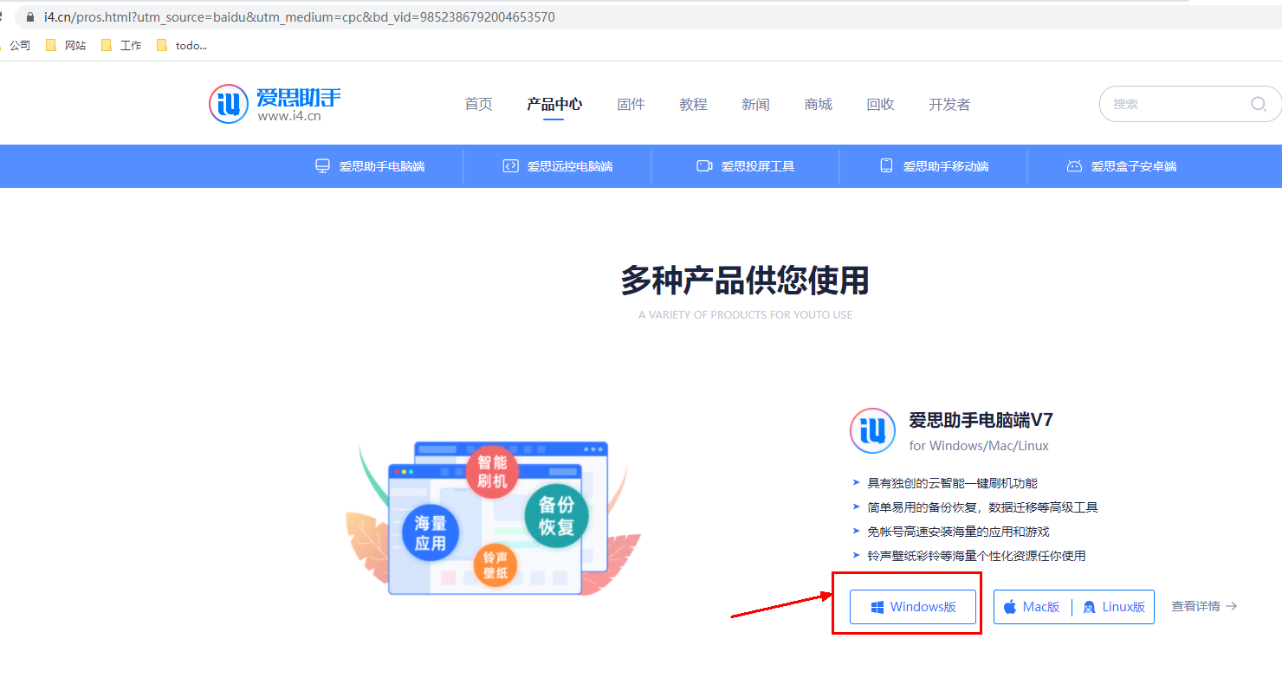
Task: Click the search magnifier icon
Action: pyautogui.click(x=1259, y=104)
